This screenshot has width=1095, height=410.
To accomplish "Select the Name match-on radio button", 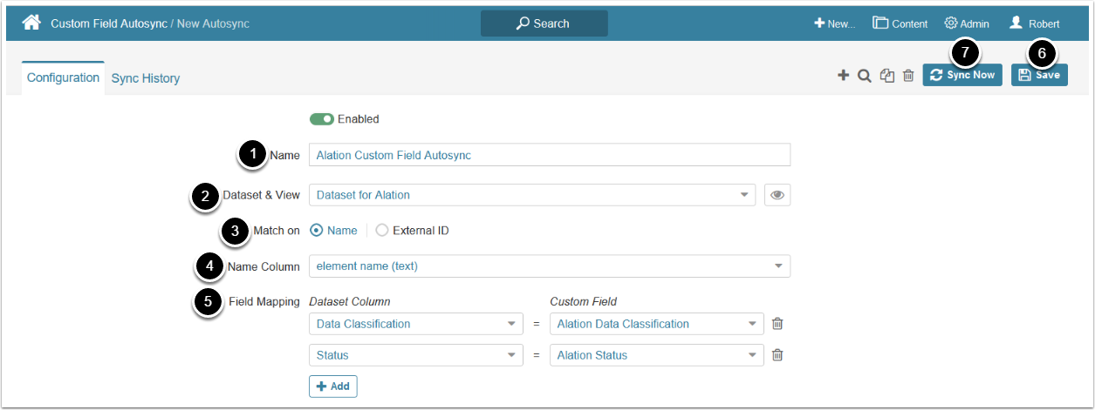I will (x=316, y=231).
